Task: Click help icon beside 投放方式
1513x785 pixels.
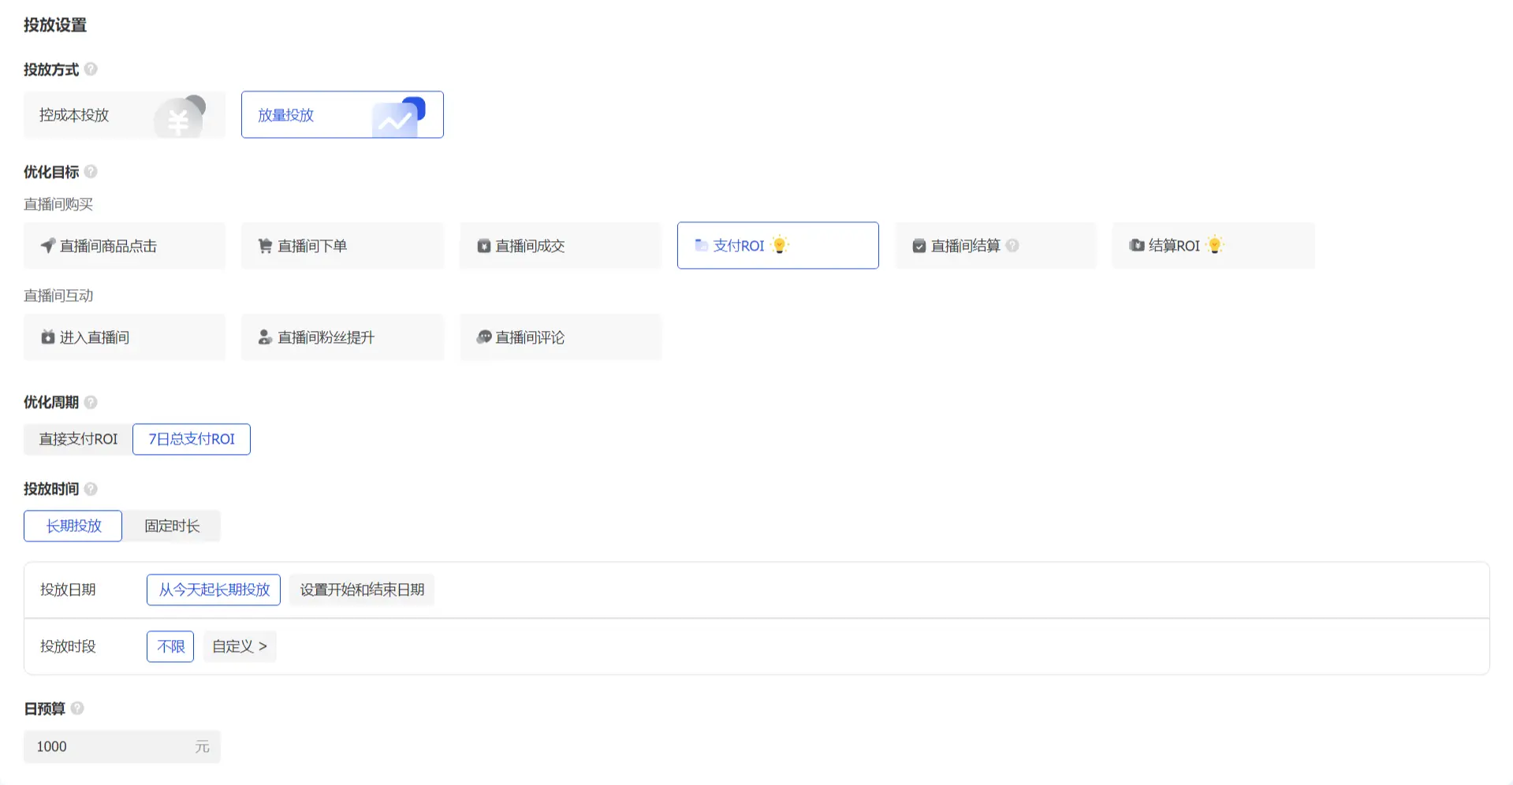Action: 91,69
